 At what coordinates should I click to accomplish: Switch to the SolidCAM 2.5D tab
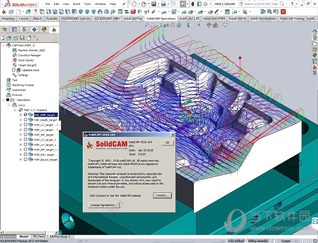coord(189,18)
